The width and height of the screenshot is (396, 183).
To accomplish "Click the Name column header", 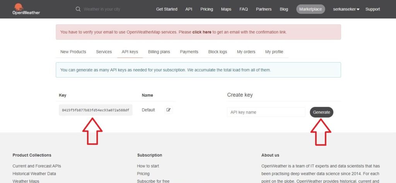I will point(147,95).
